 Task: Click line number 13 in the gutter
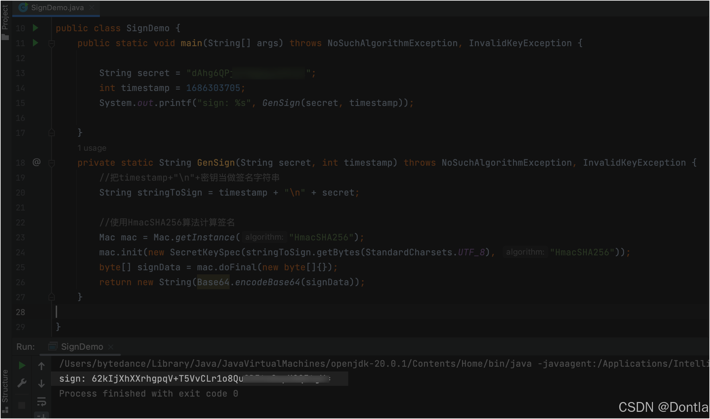coord(20,73)
